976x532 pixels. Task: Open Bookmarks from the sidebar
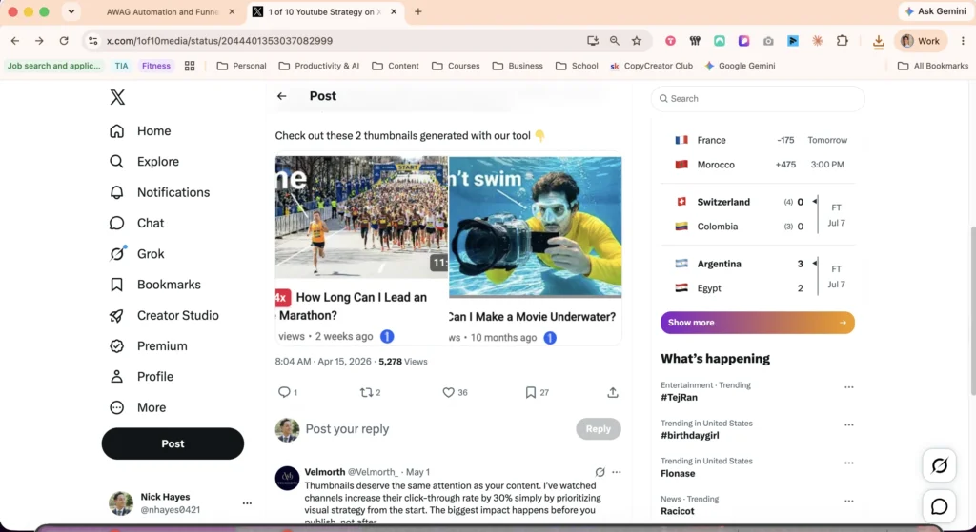155,285
